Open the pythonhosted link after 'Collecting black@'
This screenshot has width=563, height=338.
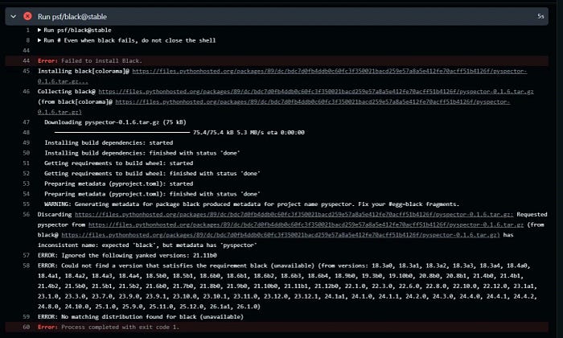tap(316, 92)
